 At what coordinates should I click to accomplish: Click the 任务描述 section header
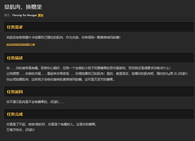[15, 58]
